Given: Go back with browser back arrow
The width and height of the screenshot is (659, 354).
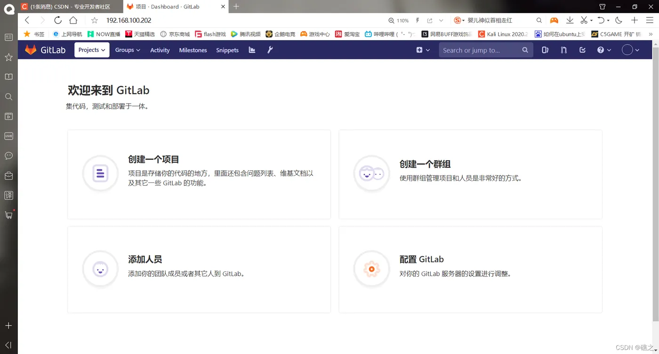Looking at the screenshot, I should click(x=27, y=20).
